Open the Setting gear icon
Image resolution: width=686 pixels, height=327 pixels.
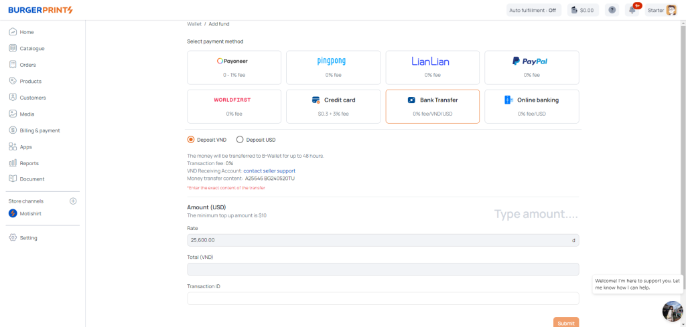13,238
